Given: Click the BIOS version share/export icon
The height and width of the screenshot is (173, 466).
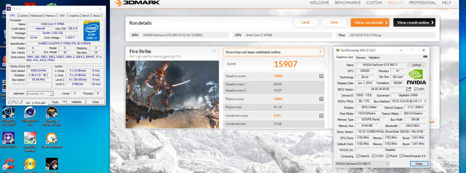Looking at the screenshot, I should click(409, 89).
